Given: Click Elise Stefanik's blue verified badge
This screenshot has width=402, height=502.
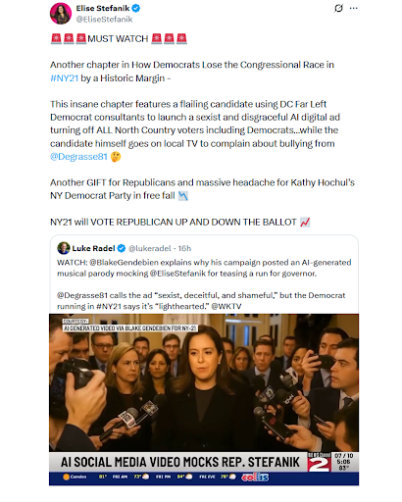Looking at the screenshot, I should coord(136,8).
